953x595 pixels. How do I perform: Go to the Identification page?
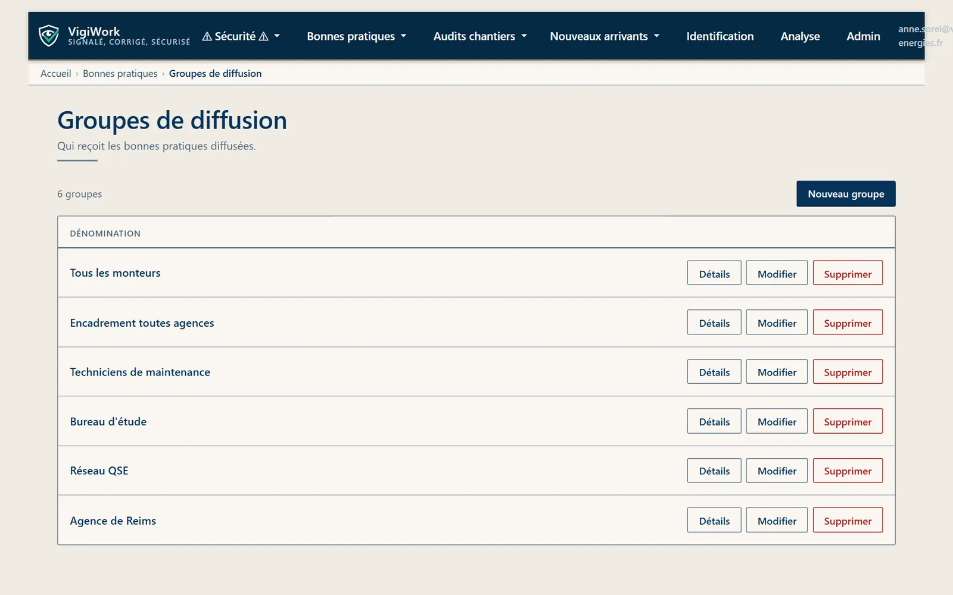(x=720, y=36)
